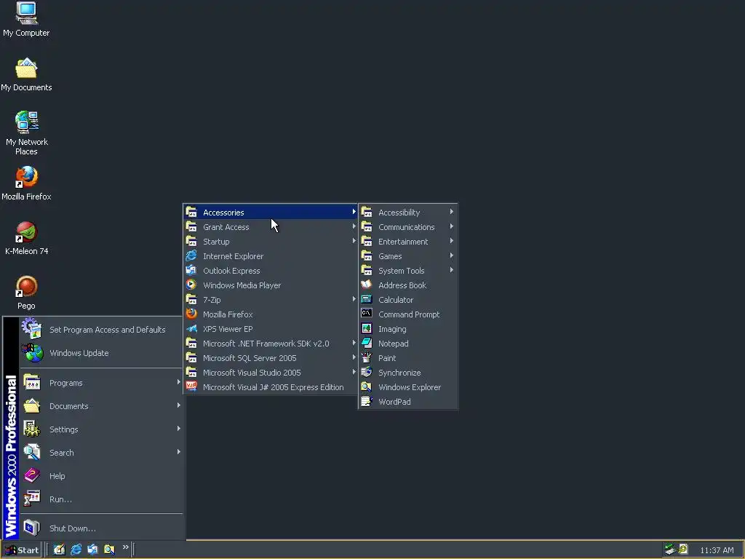Expand the Documents submenu arrow
The image size is (745, 559).
179,405
